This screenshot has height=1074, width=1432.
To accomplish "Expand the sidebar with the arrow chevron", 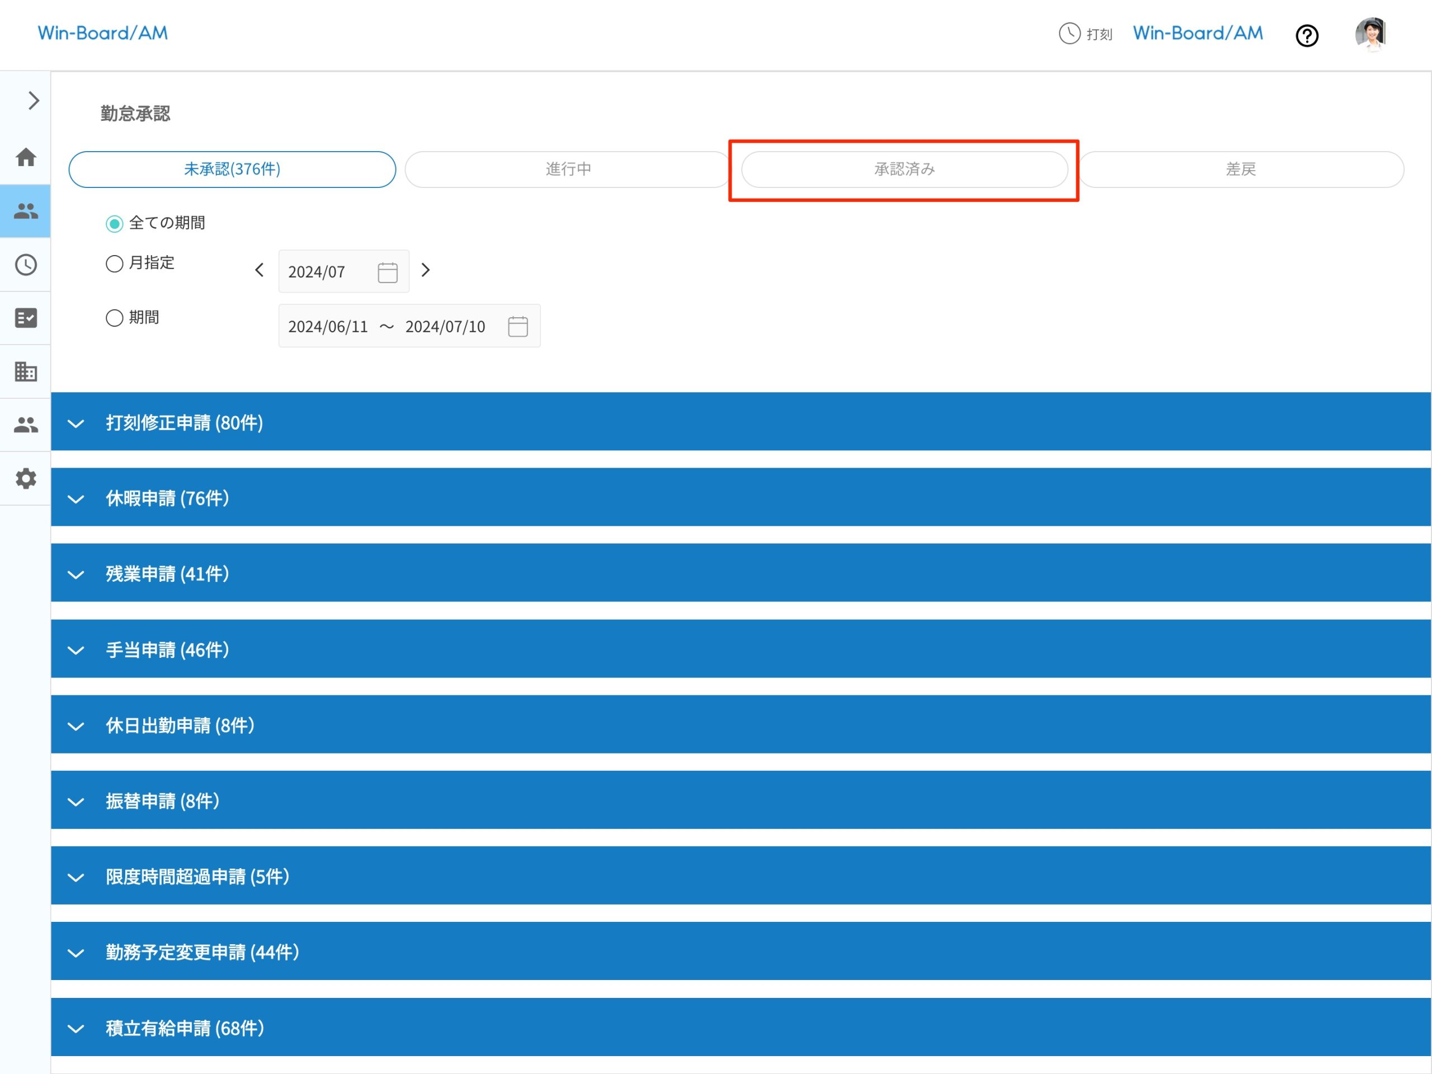I will 34,100.
